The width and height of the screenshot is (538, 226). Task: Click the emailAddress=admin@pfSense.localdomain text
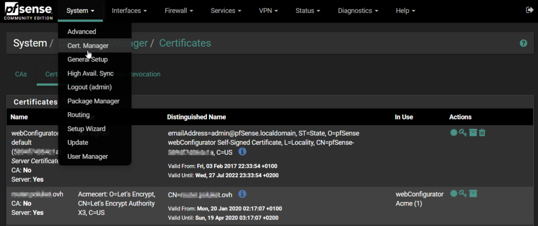click(x=232, y=133)
